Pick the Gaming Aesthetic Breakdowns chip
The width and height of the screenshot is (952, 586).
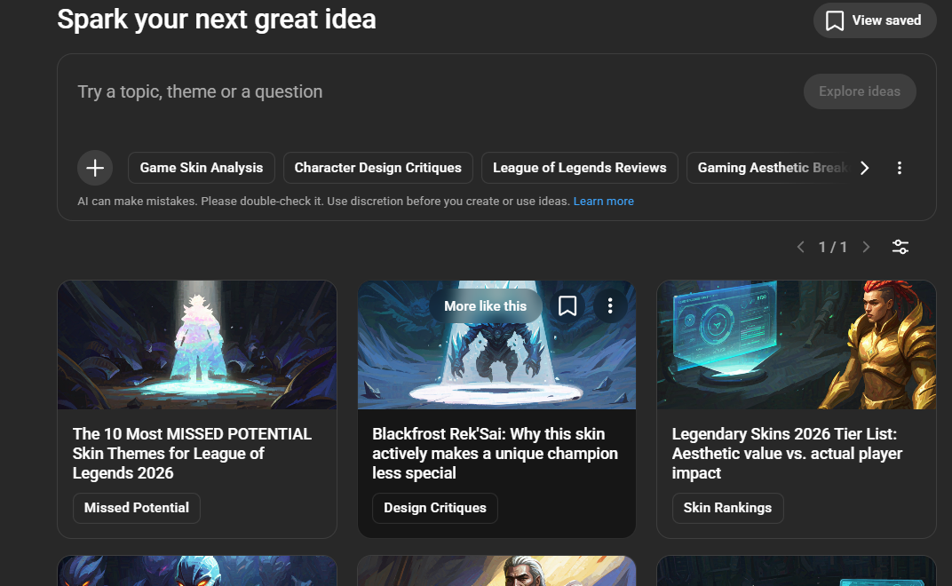[768, 168]
